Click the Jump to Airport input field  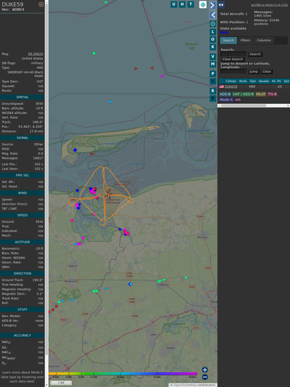coord(234,71)
